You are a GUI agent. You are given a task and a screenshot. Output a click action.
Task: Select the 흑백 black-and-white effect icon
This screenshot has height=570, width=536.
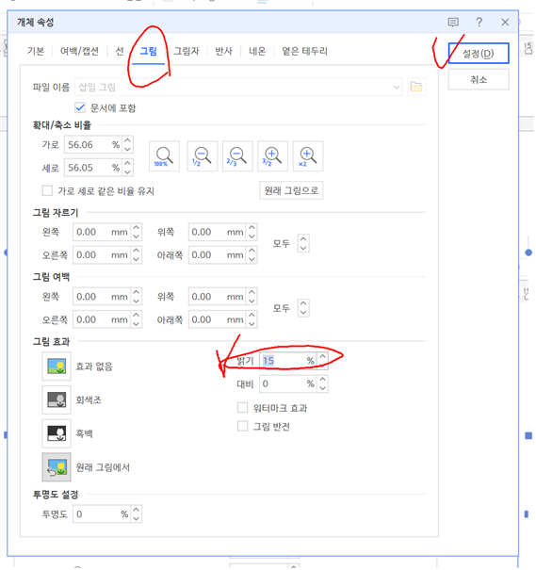[57, 433]
